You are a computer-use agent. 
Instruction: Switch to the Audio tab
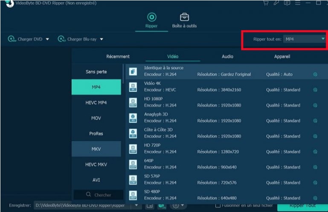point(227,56)
